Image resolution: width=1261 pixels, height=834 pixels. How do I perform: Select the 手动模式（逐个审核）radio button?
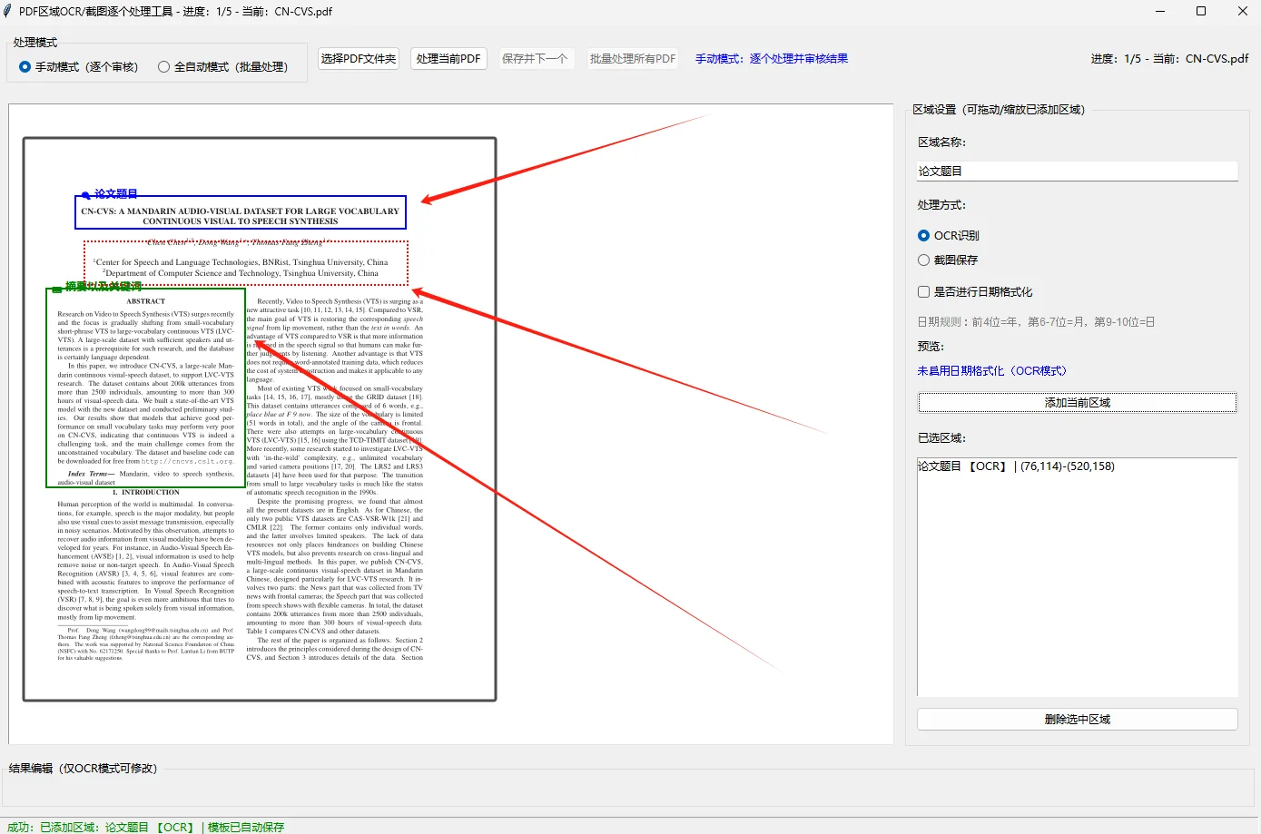click(x=25, y=64)
